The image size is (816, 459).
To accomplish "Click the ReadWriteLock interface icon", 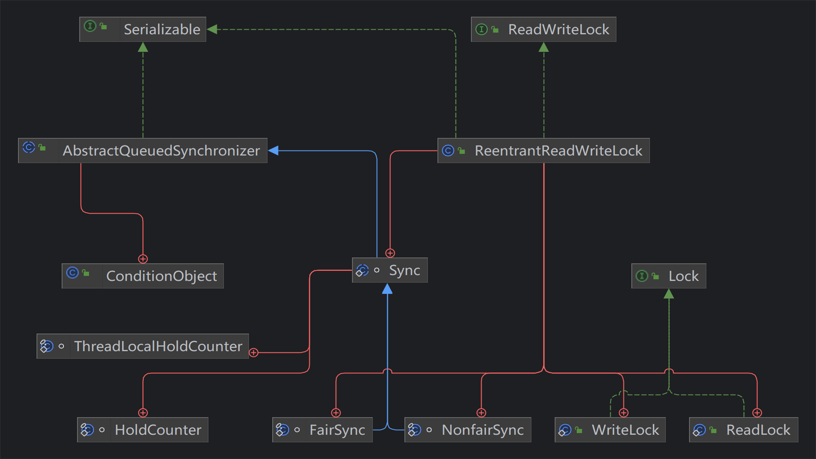I will (x=481, y=29).
